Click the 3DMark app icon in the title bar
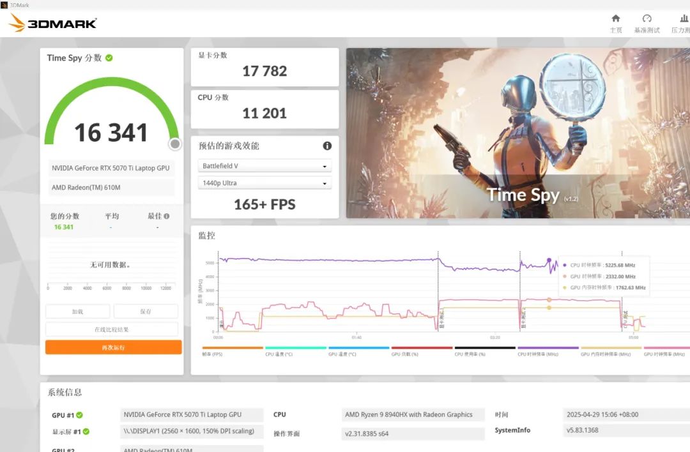This screenshot has height=452, width=690. coord(4,5)
